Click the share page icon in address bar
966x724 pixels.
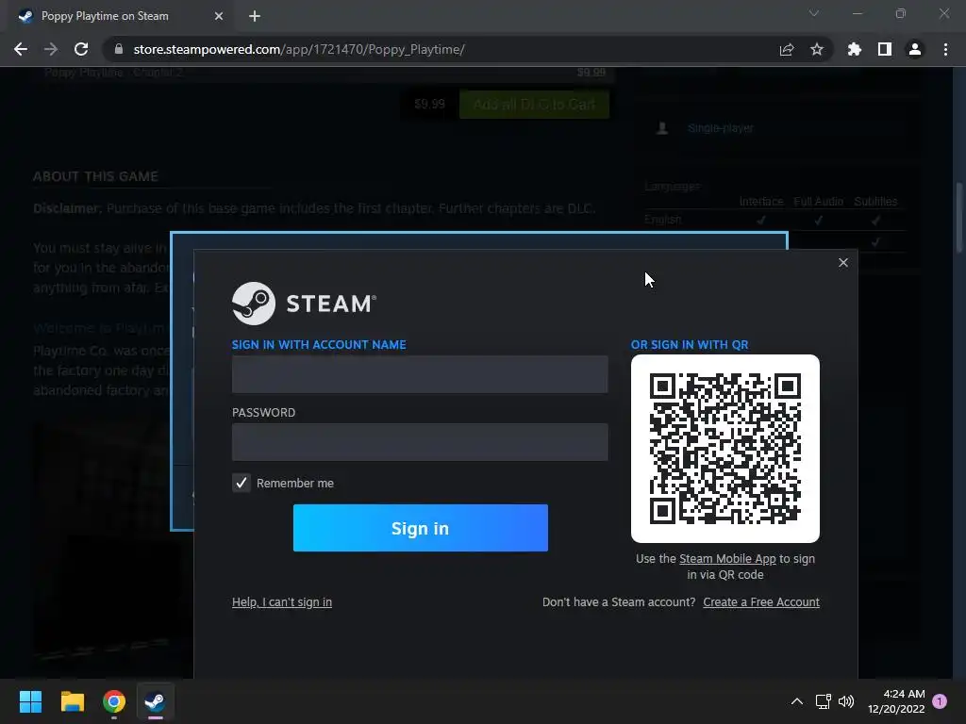click(x=787, y=49)
